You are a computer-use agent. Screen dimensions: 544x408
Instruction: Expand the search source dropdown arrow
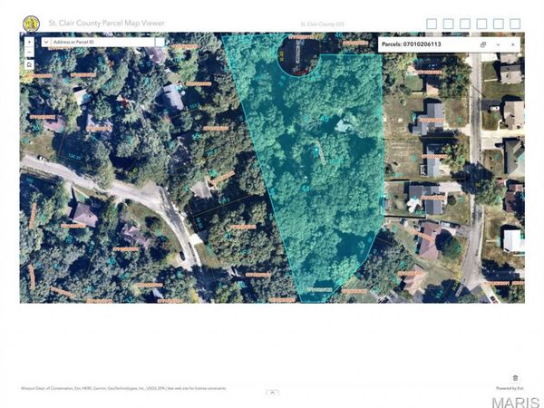pos(44,42)
